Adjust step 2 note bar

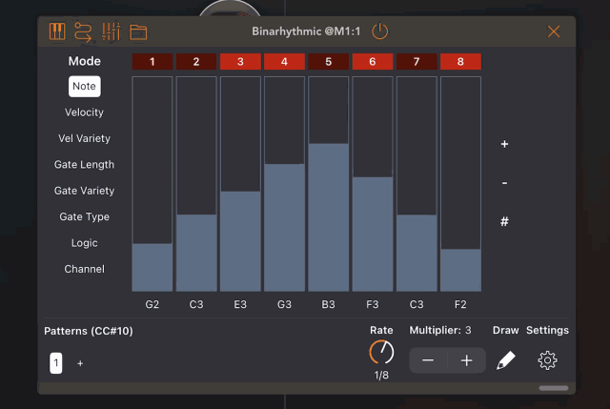(x=196, y=184)
